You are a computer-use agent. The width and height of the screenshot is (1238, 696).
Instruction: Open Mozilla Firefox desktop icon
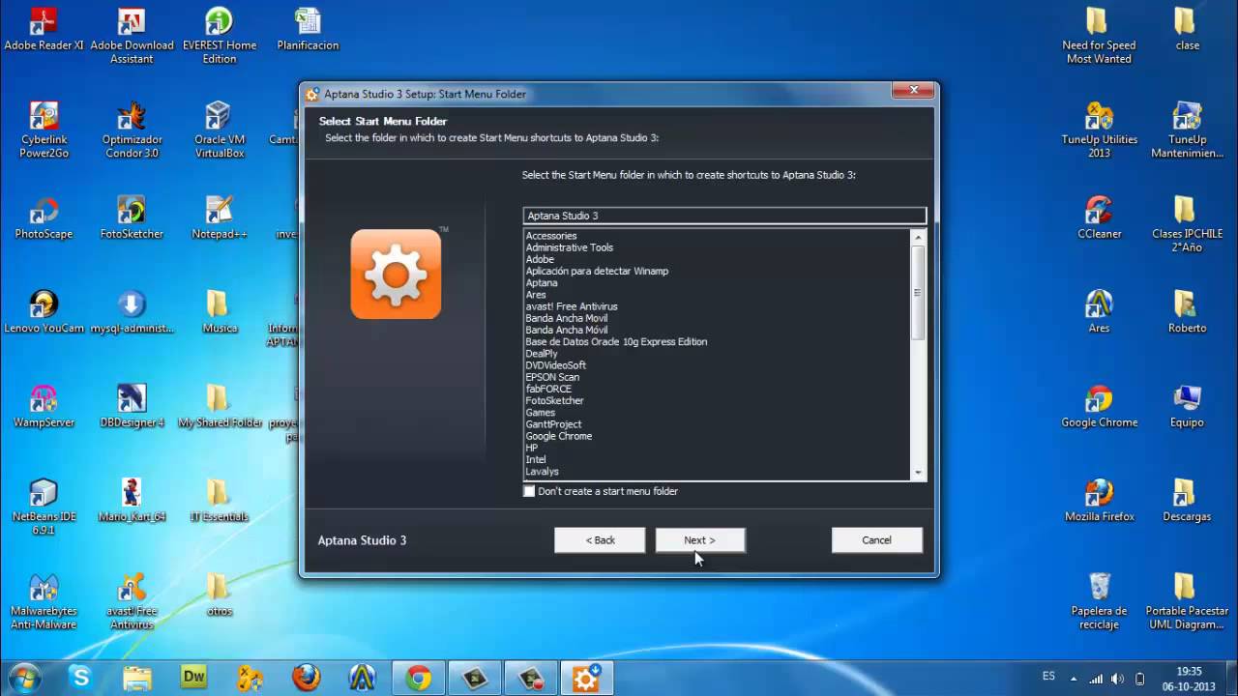1099,501
